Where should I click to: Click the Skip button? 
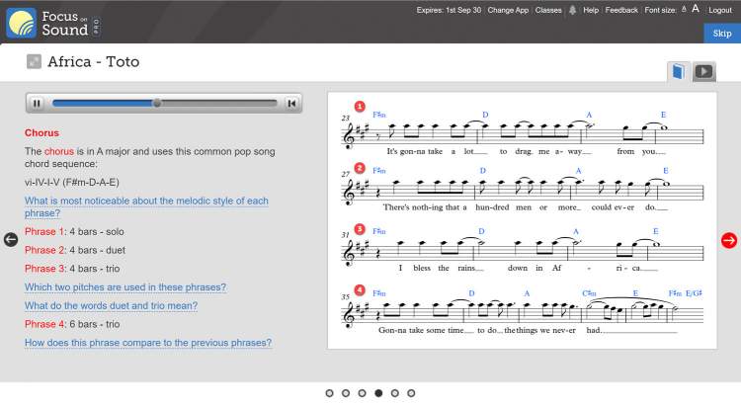[722, 33]
